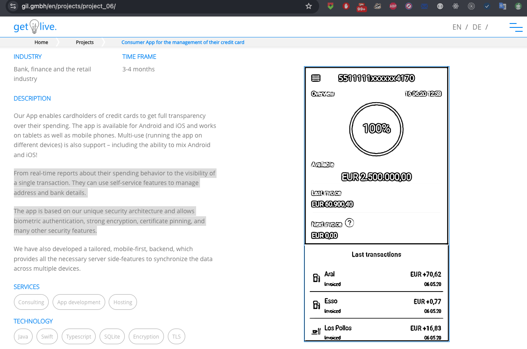The image size is (527, 349).
Task: Switch site language to DE
Action: [477, 27]
